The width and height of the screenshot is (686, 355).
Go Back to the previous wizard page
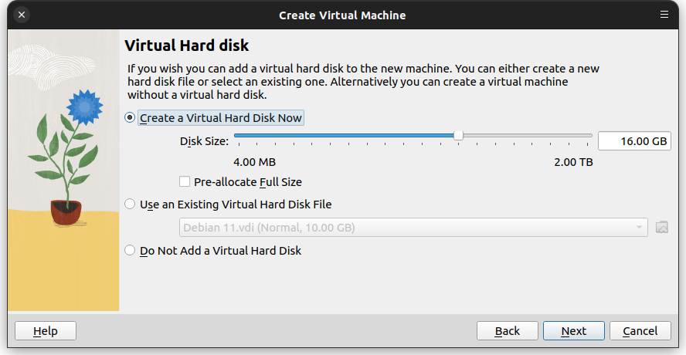click(x=507, y=331)
